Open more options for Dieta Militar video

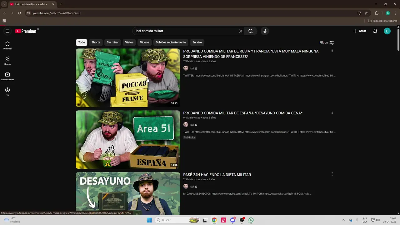[332, 174]
